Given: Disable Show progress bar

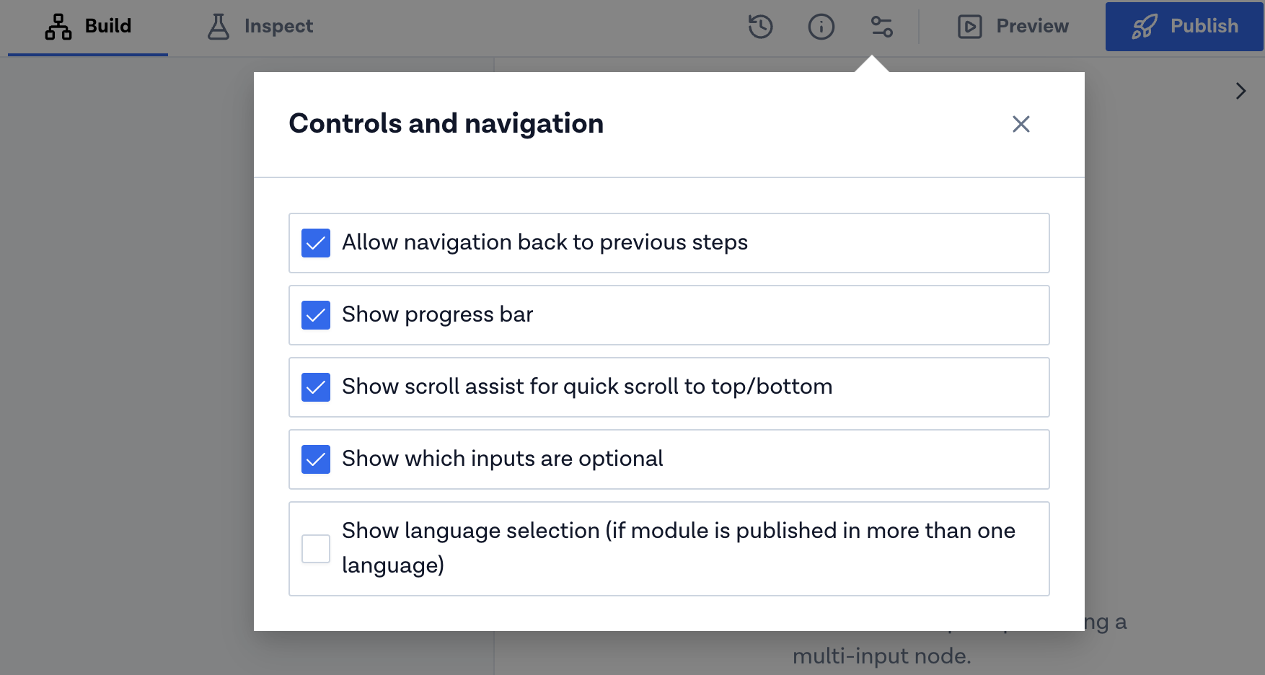Looking at the screenshot, I should [315, 315].
